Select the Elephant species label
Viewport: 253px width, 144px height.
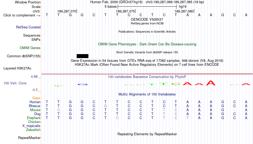[x=34, y=118]
